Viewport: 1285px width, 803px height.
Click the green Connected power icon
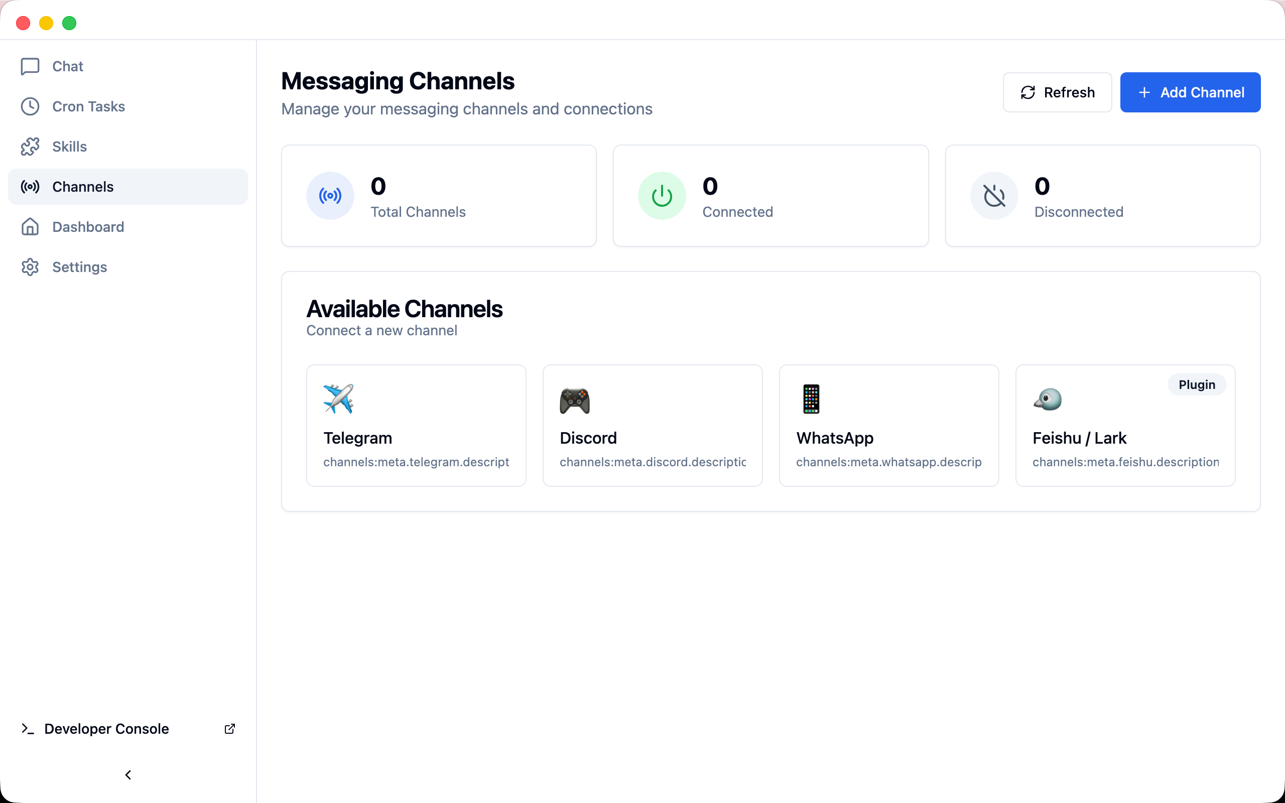point(662,195)
